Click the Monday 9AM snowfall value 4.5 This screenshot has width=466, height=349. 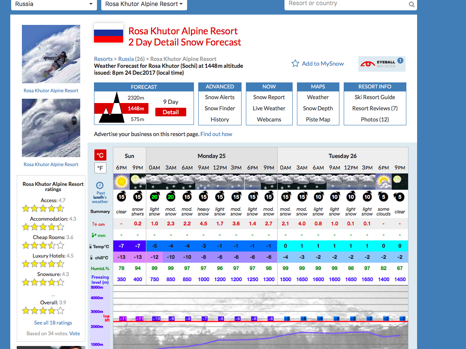click(203, 224)
